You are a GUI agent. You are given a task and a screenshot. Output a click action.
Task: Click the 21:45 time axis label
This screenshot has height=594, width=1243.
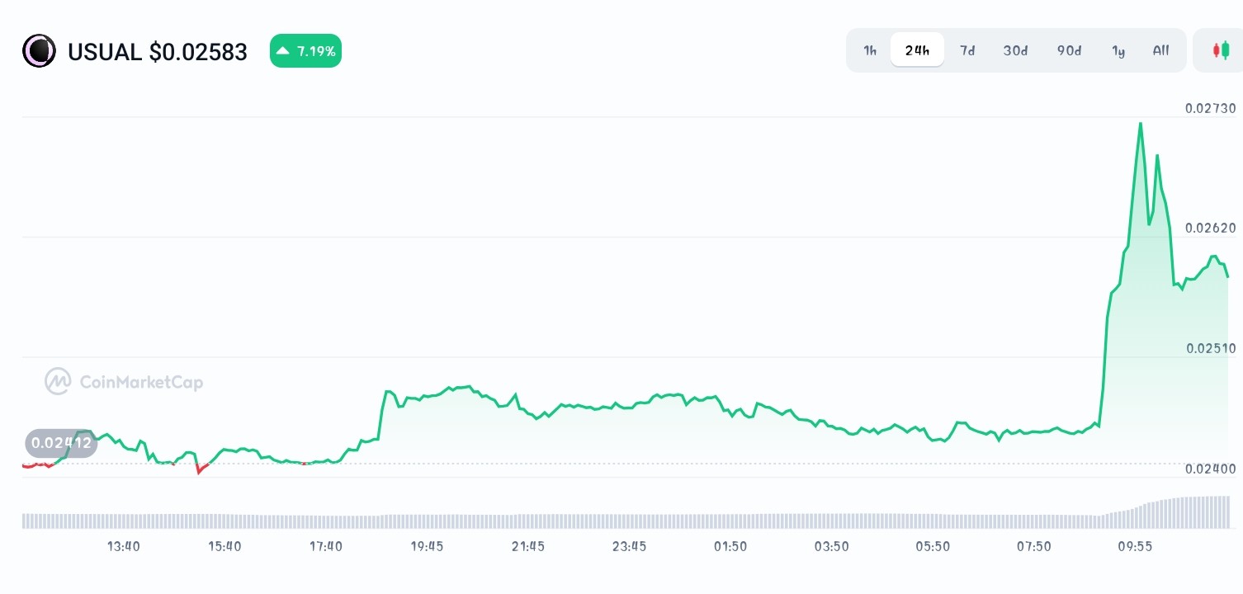coord(528,546)
